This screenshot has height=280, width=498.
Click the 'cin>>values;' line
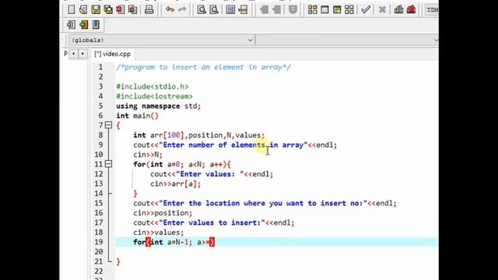pyautogui.click(x=158, y=233)
